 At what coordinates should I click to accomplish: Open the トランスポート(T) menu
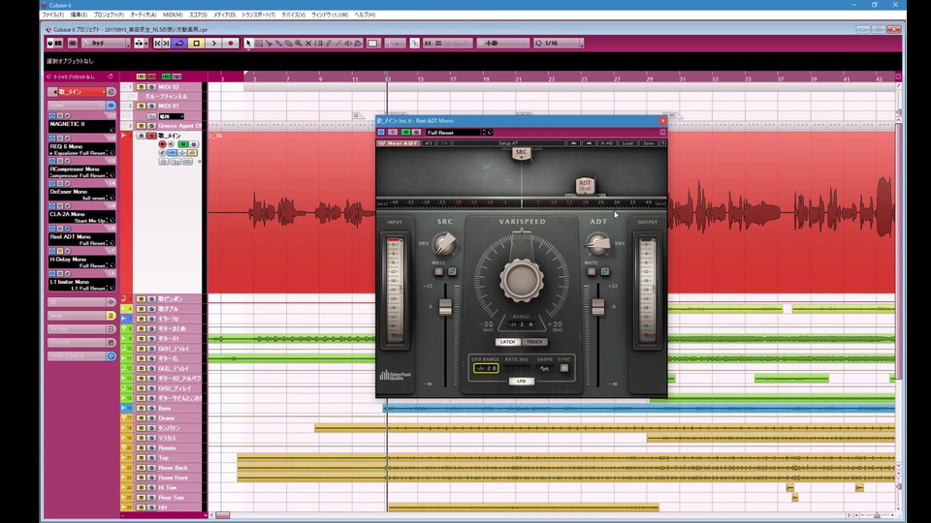258,15
